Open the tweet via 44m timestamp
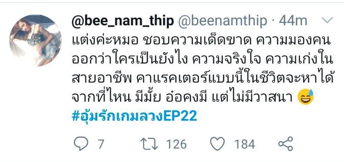 (293, 21)
